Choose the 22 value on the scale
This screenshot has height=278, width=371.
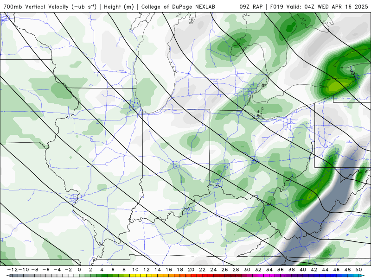point(202,270)
